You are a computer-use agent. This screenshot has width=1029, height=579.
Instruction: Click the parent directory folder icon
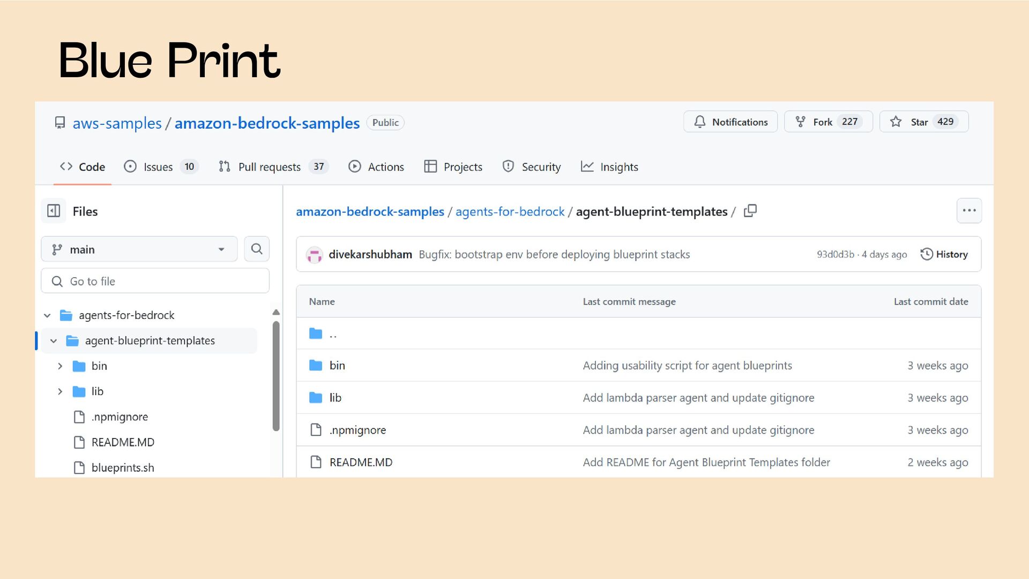coord(316,333)
